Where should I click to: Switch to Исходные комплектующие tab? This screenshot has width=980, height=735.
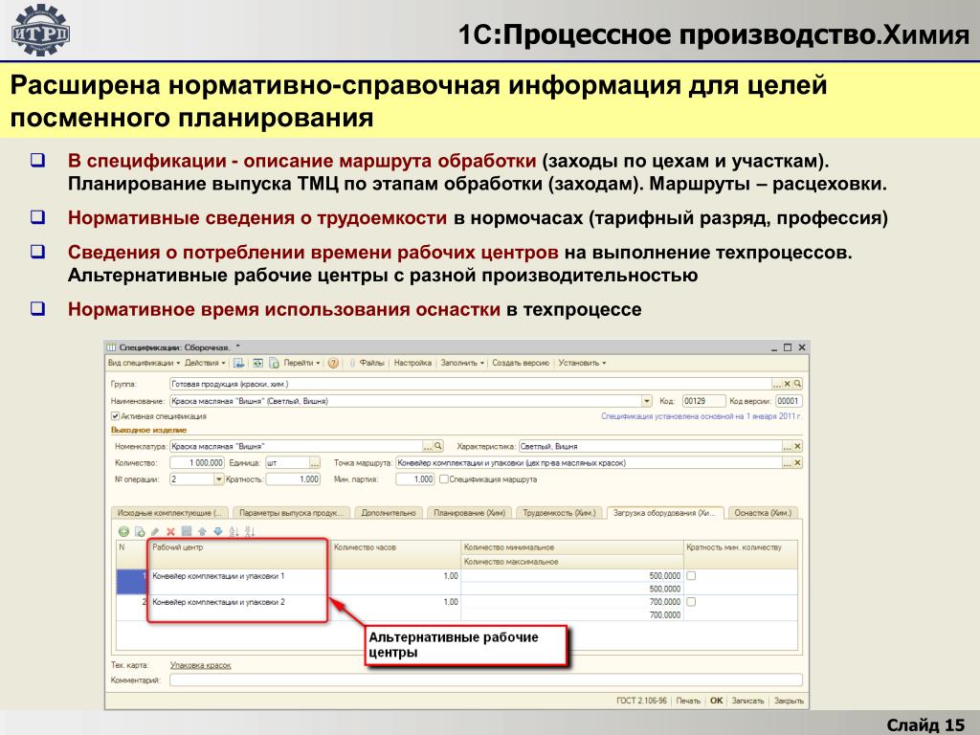pos(168,513)
